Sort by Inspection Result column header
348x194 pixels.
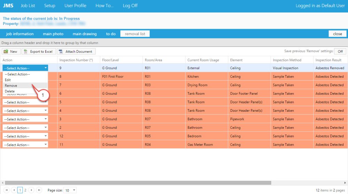click(x=328, y=60)
